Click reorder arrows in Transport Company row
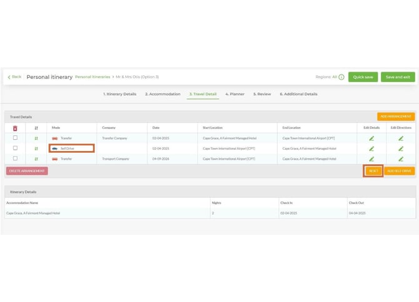Image resolution: width=419 pixels, height=302 pixels. point(36,159)
